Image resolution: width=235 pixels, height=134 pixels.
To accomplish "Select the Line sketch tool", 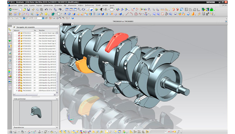I will pyautogui.click(x=127, y=14).
